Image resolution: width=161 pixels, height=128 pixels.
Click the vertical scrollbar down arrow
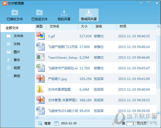click(x=158, y=113)
